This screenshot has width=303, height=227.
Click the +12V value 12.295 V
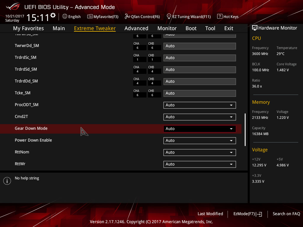coord(259,165)
